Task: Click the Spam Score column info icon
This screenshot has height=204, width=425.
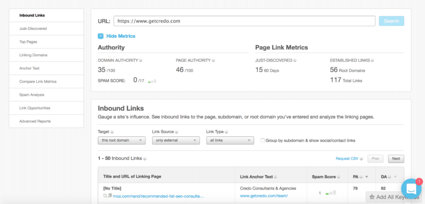Action: point(338,177)
